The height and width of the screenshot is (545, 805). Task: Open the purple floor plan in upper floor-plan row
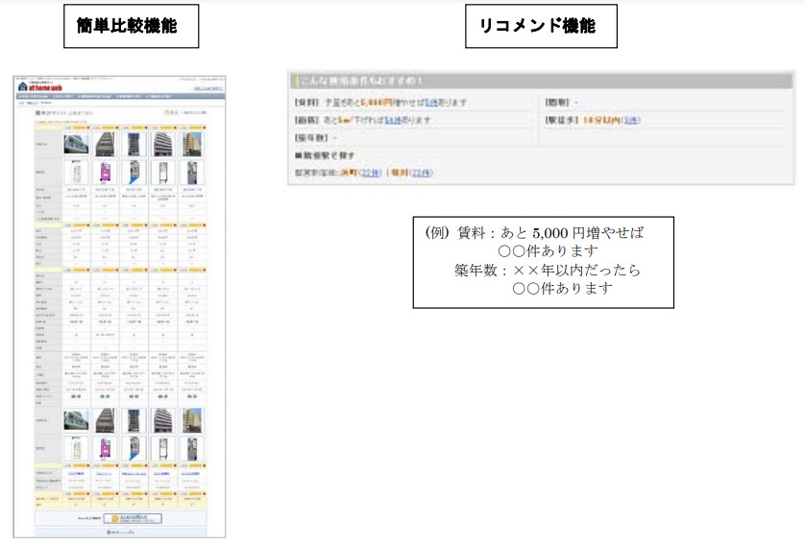click(x=105, y=173)
